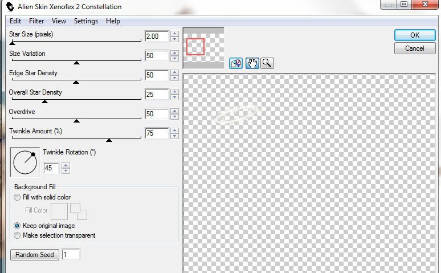Image resolution: width=441 pixels, height=273 pixels.
Task: Click the red navigator box in thumbnail
Action: tap(195, 46)
